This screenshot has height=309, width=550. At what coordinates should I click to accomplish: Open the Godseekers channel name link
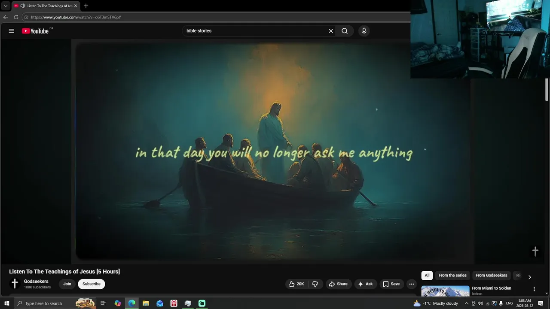[x=36, y=282]
